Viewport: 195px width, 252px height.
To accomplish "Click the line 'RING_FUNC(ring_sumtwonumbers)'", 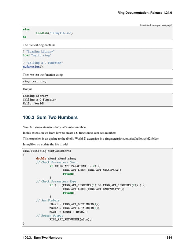I will pos(47,151).
